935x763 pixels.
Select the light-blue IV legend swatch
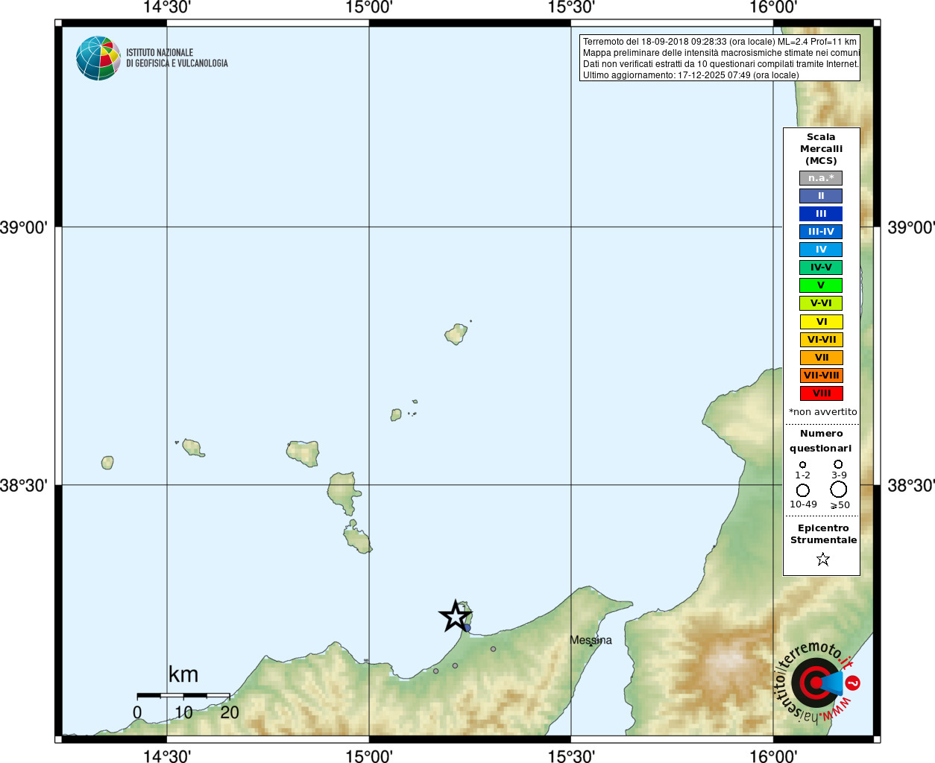[821, 250]
